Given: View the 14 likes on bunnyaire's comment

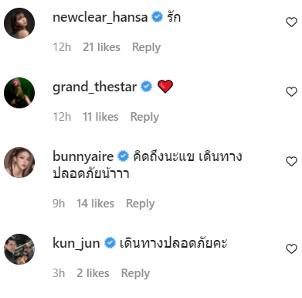Looking at the screenshot, I should point(95,204).
